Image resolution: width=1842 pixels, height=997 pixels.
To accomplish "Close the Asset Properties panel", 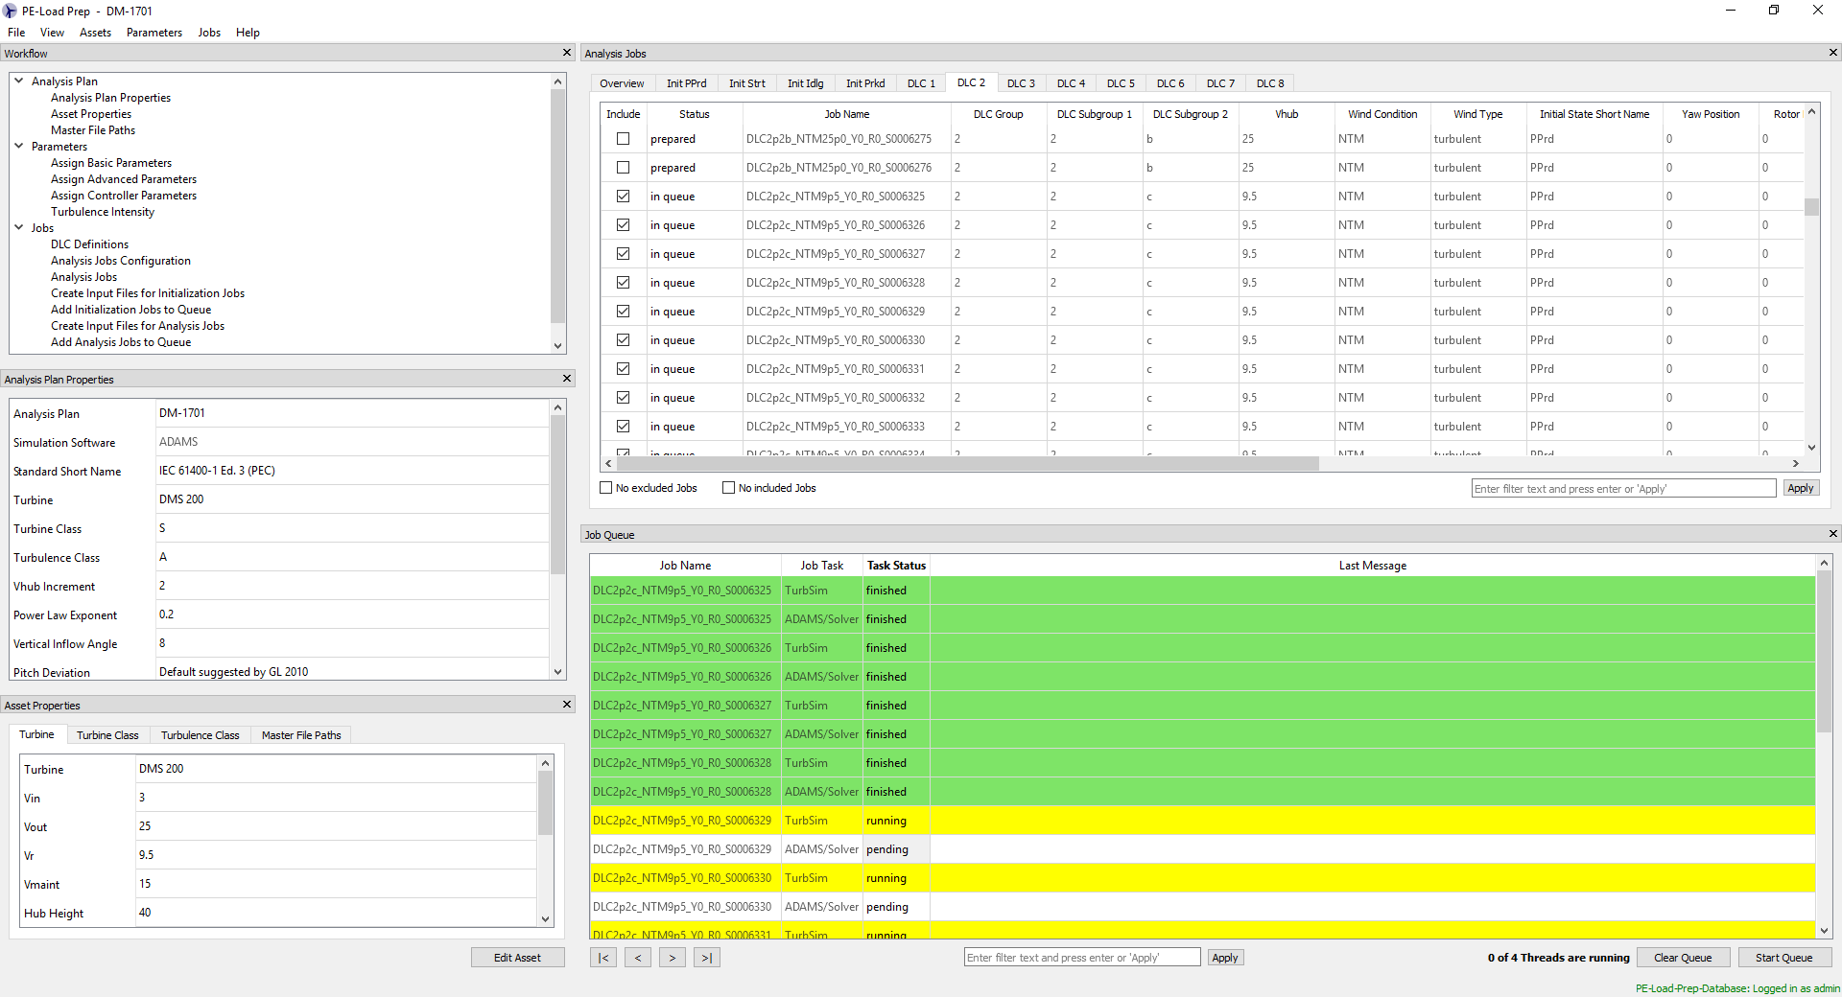I will pyautogui.click(x=567, y=705).
